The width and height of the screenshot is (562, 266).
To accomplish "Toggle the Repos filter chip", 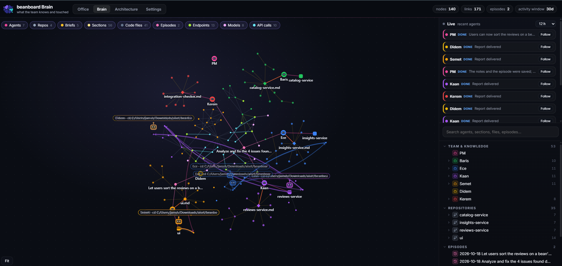I will [x=43, y=25].
